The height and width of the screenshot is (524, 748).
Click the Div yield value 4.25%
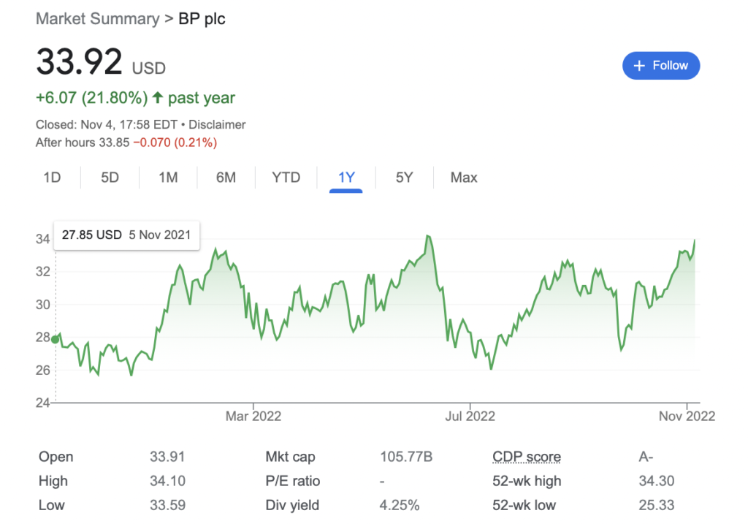pyautogui.click(x=400, y=506)
